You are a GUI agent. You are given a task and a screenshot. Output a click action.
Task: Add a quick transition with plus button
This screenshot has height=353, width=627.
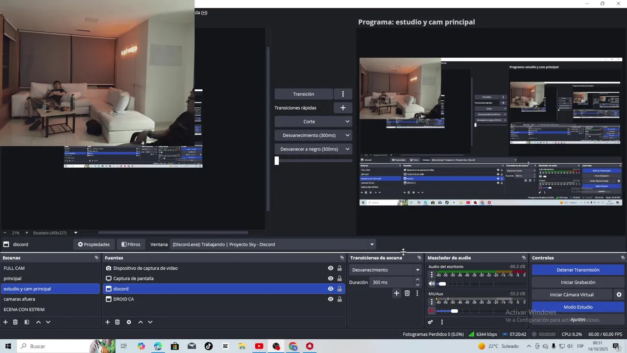pos(343,108)
